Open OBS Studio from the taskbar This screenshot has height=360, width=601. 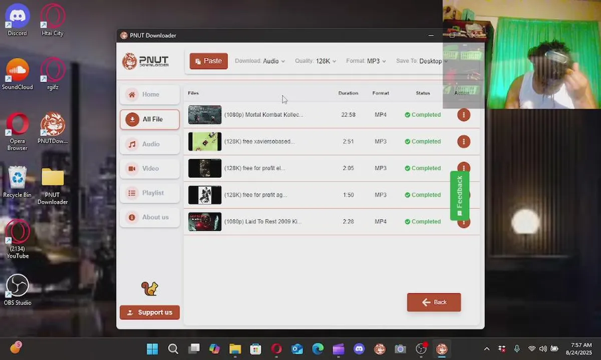tap(421, 349)
